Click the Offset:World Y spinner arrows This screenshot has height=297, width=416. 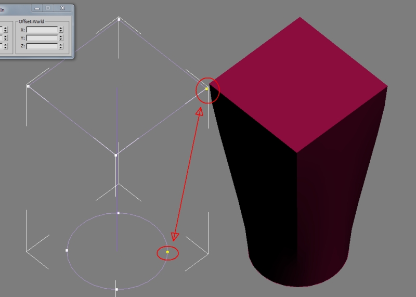(x=61, y=38)
